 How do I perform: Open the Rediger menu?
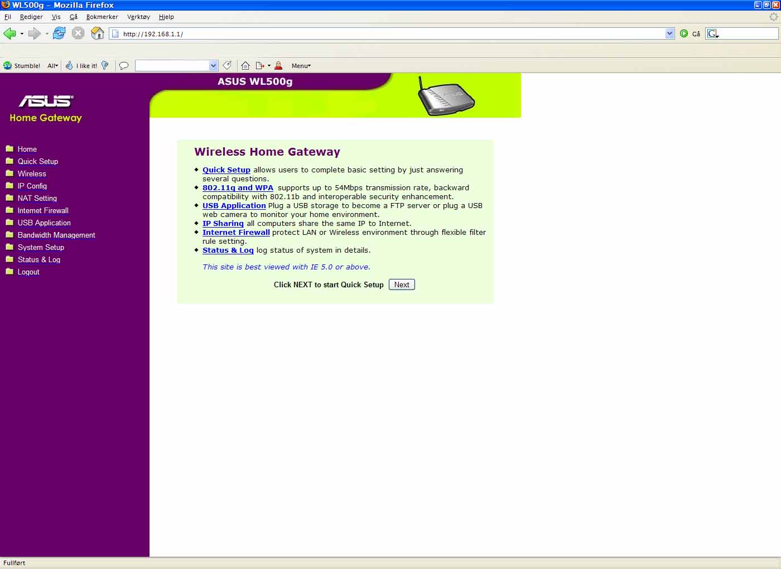coord(31,17)
